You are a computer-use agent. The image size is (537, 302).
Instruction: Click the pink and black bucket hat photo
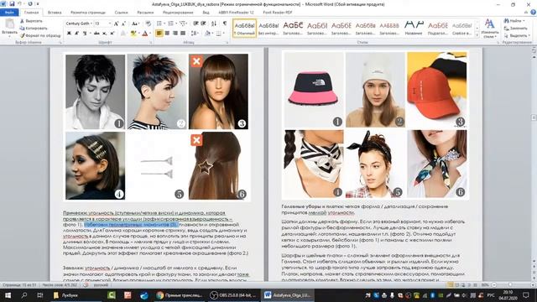coord(314,90)
